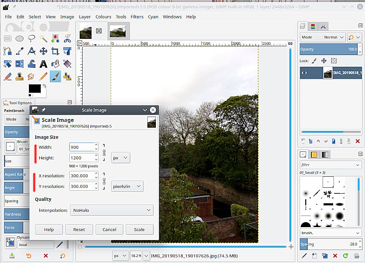This screenshot has width=365, height=263.
Task: Select the Rectangle Select tool
Action: click(7, 38)
